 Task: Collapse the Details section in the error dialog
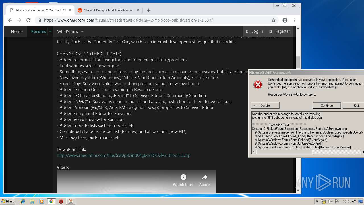pyautogui.click(x=265, y=105)
